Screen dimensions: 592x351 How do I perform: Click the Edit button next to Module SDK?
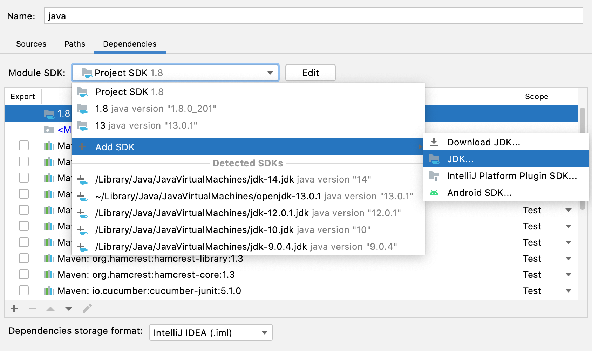coord(310,73)
